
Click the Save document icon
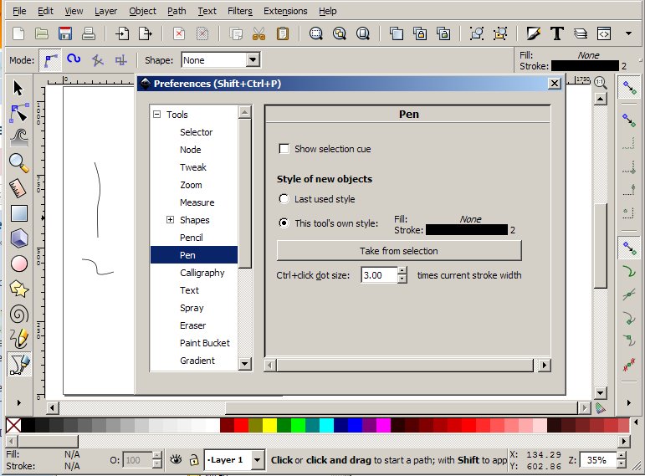65,34
